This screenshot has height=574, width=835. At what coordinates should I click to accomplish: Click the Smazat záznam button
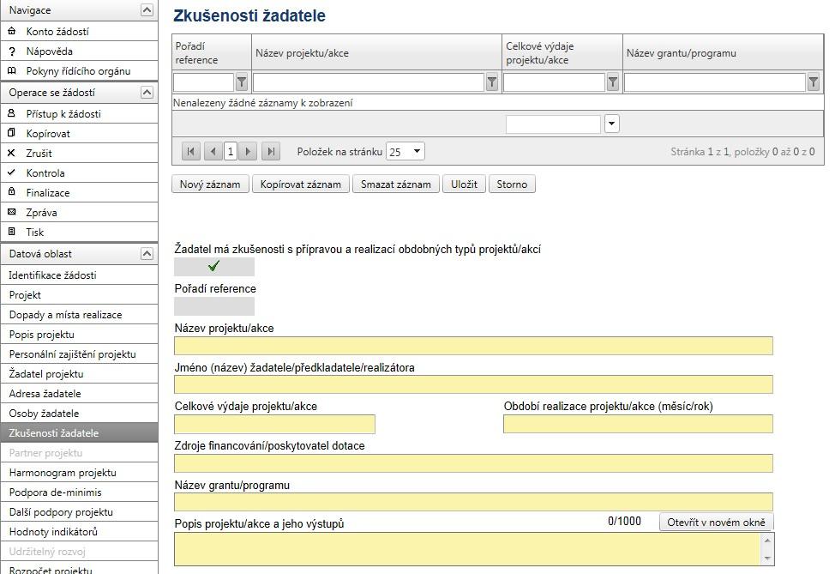(396, 184)
